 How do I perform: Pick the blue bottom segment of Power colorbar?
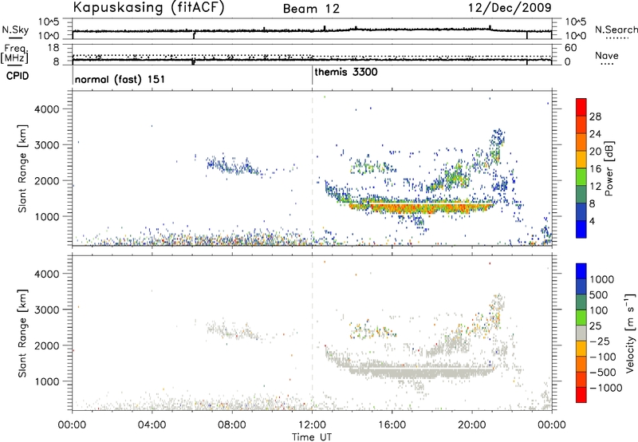581,229
